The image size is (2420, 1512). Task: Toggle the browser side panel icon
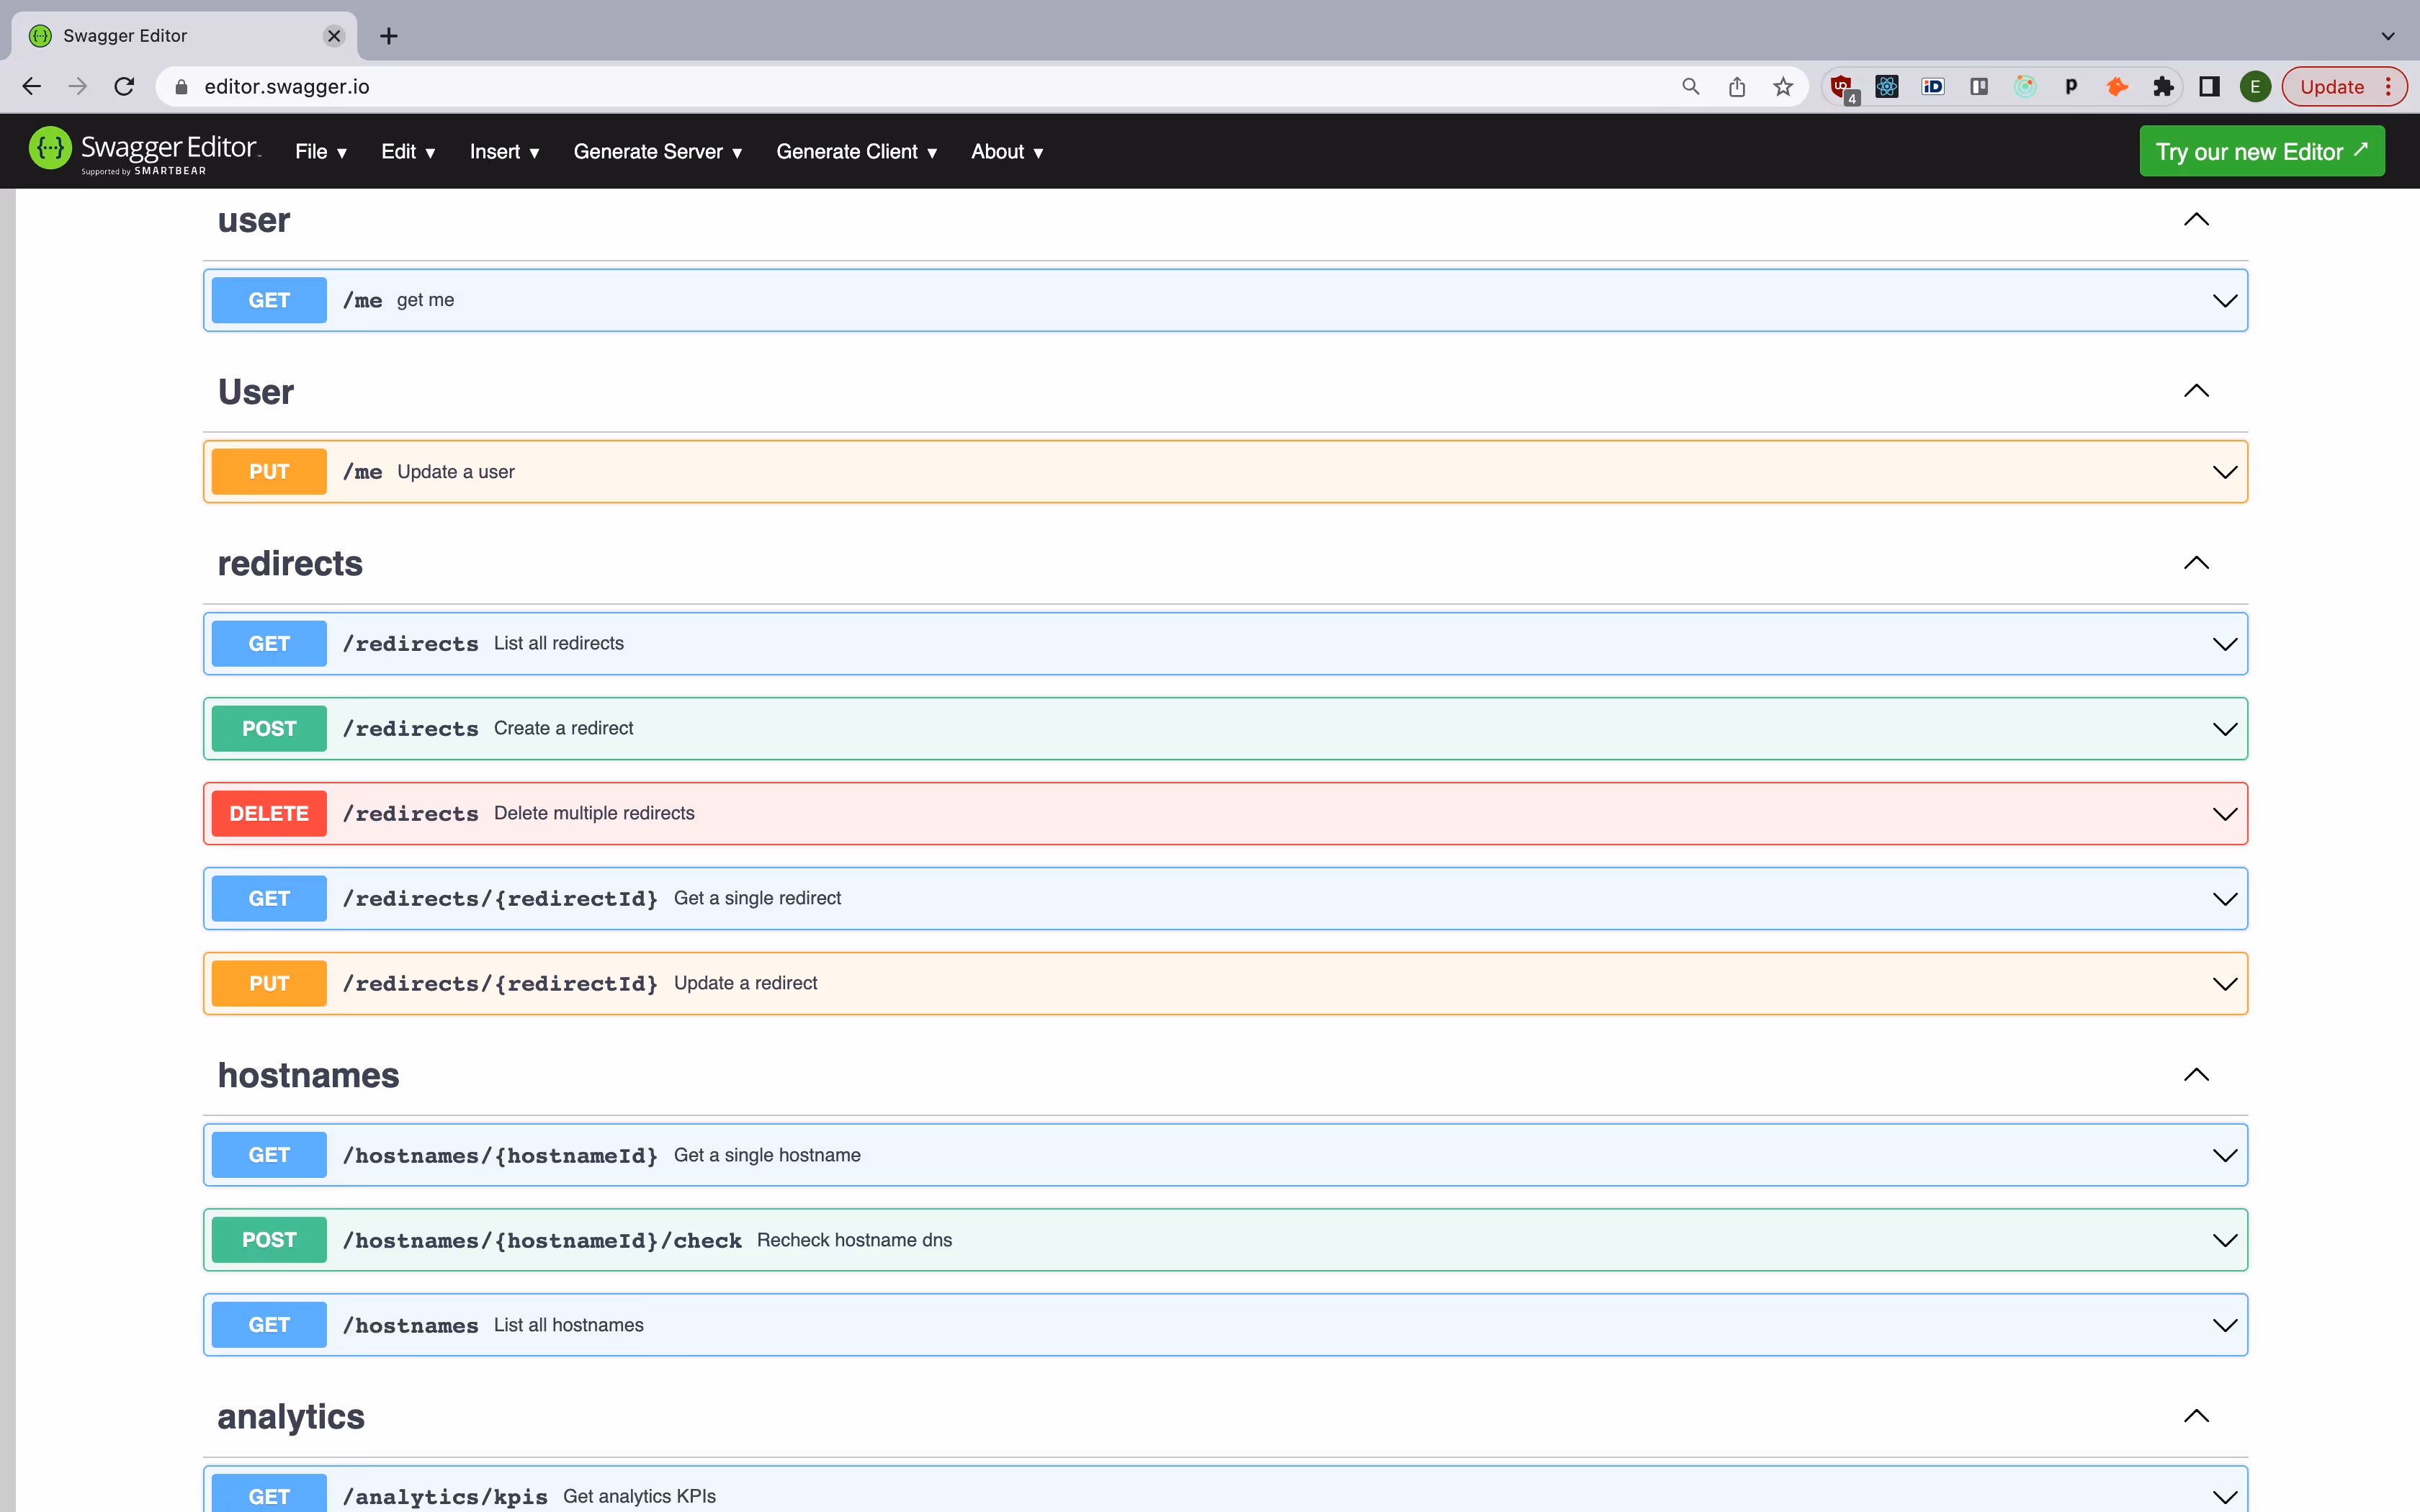click(x=2209, y=87)
